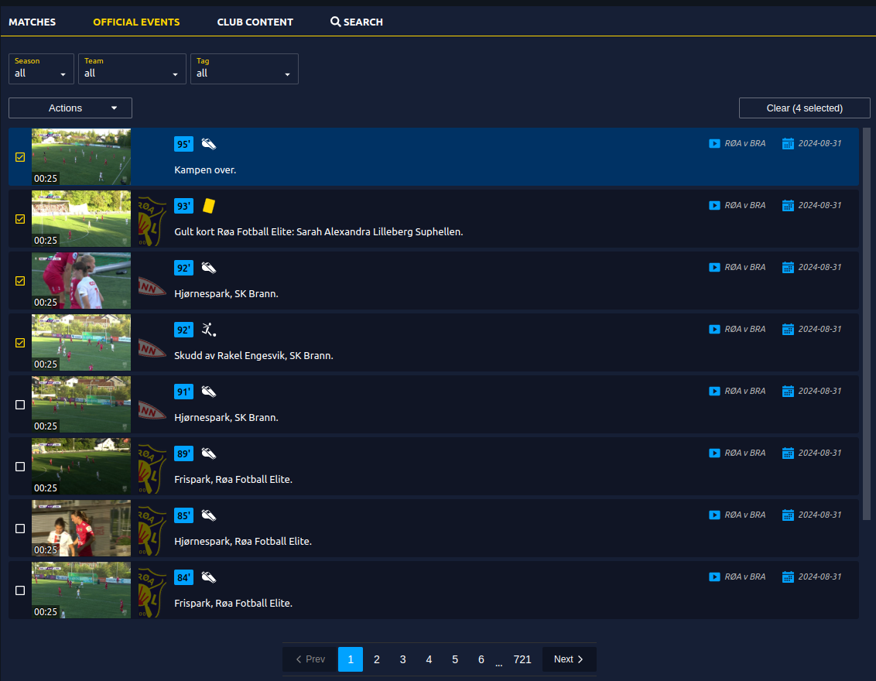Uncheck the checkbox on the Kampen over event
Screen dimensions: 876x681
[x=19, y=157]
